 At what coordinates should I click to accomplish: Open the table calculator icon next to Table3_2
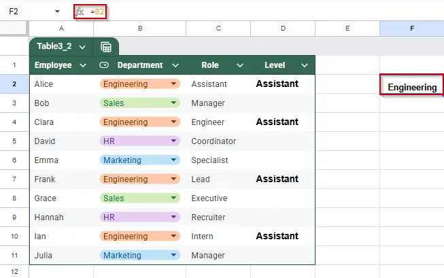[106, 47]
